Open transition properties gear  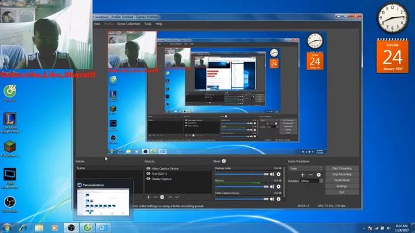318,175
